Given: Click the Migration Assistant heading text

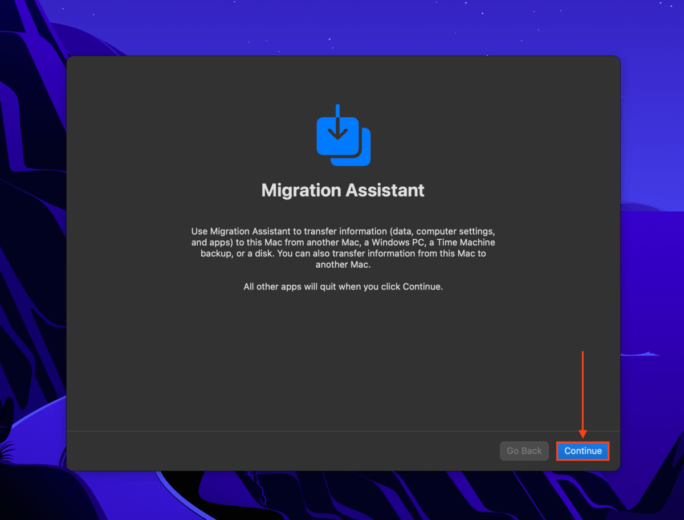Looking at the screenshot, I should 343,190.
